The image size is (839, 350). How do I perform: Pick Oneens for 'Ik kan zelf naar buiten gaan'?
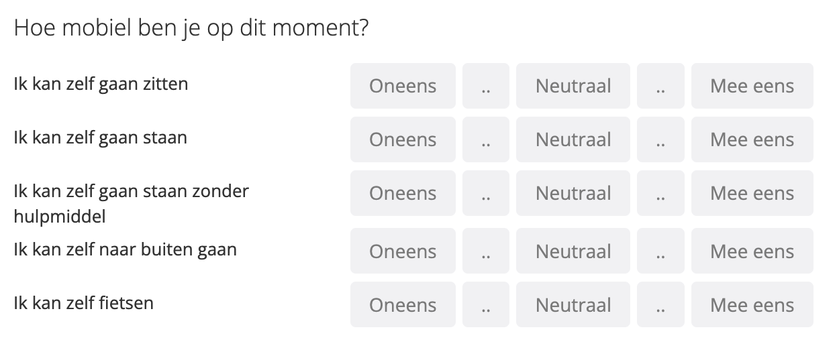coord(403,251)
